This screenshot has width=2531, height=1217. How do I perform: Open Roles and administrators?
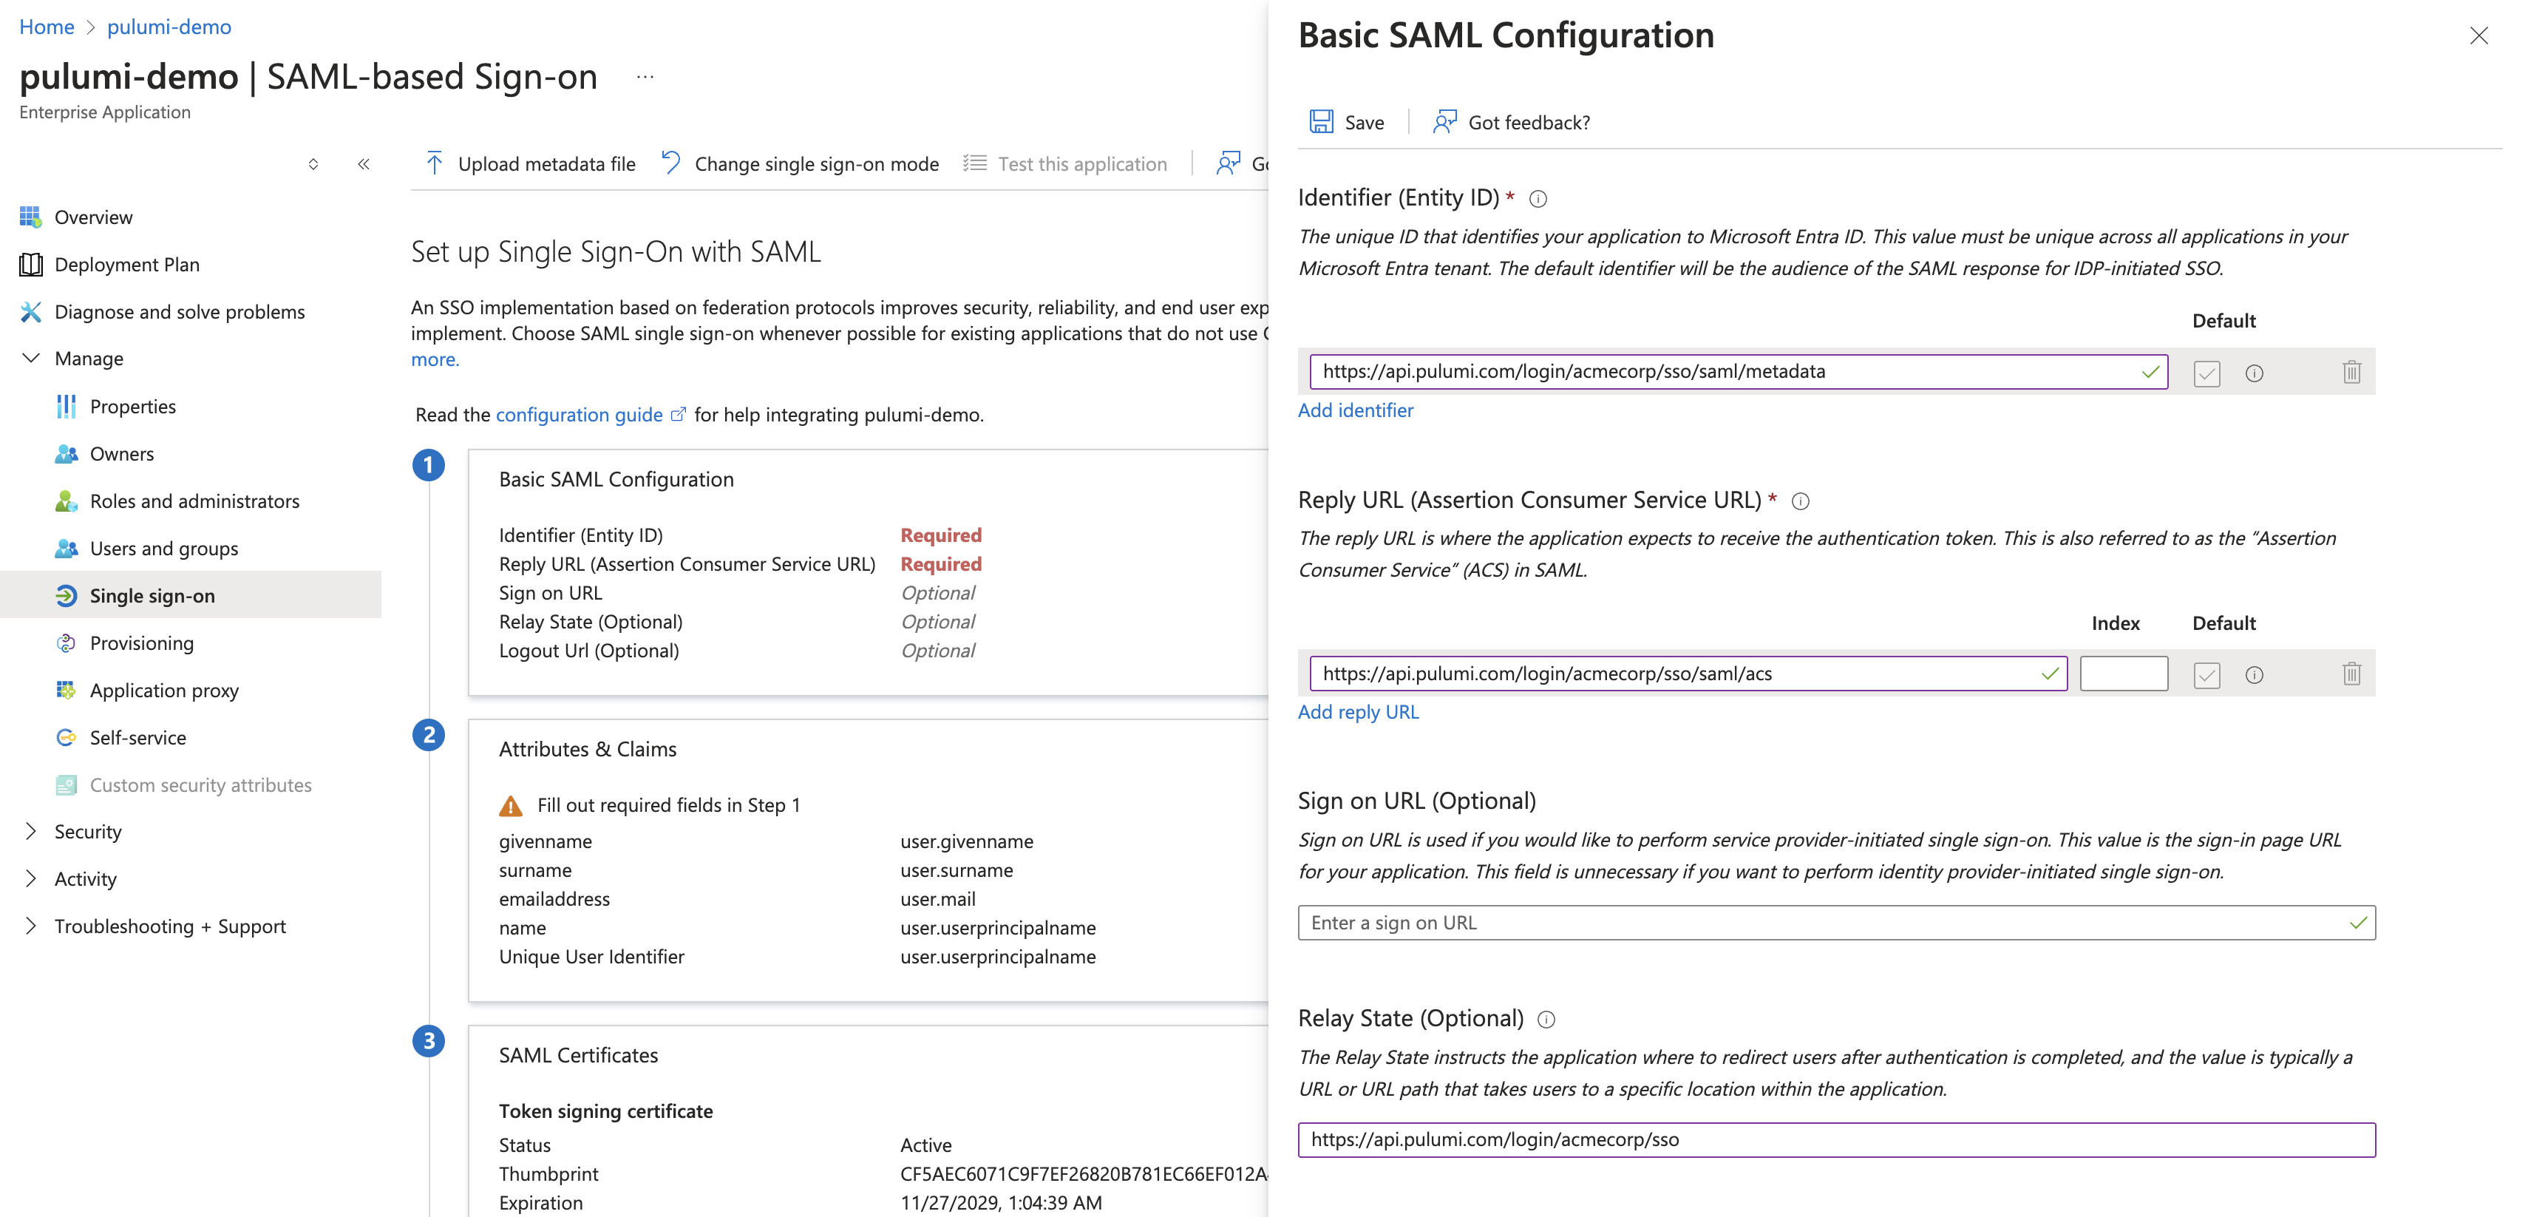(x=194, y=501)
